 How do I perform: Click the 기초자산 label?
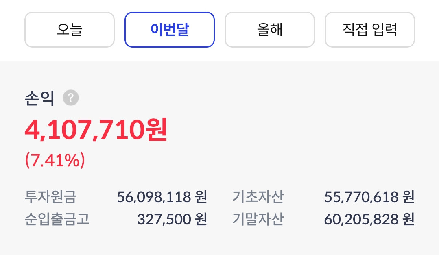tap(258, 196)
